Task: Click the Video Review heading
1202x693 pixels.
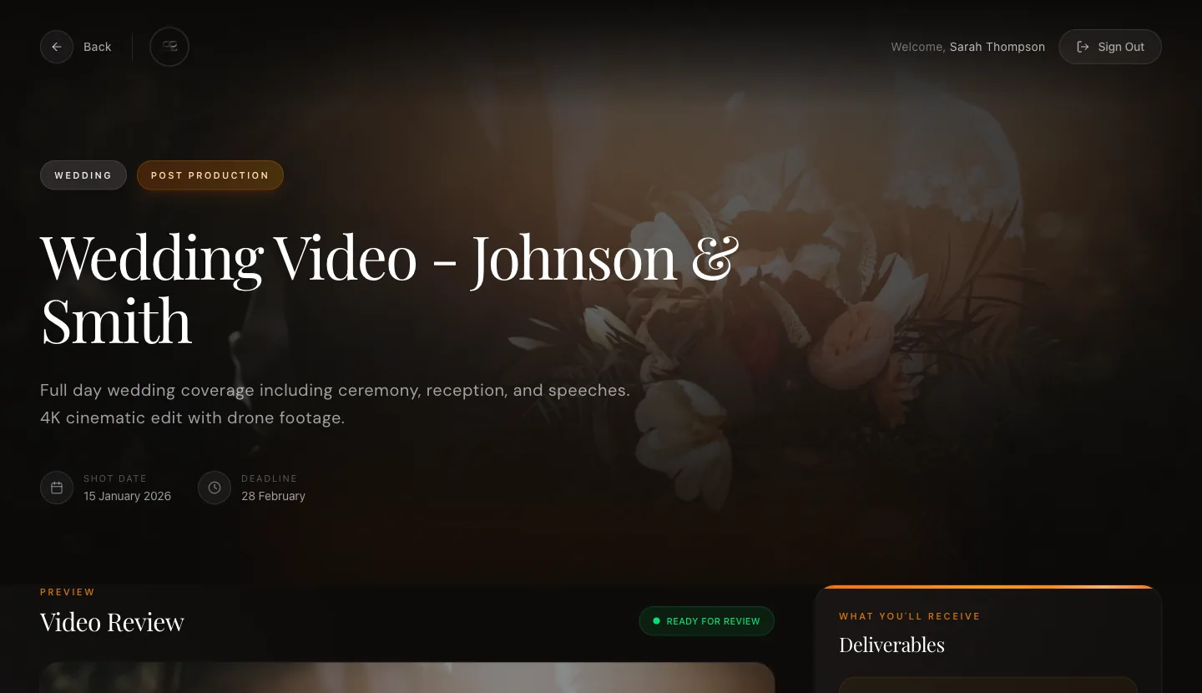Action: [112, 622]
